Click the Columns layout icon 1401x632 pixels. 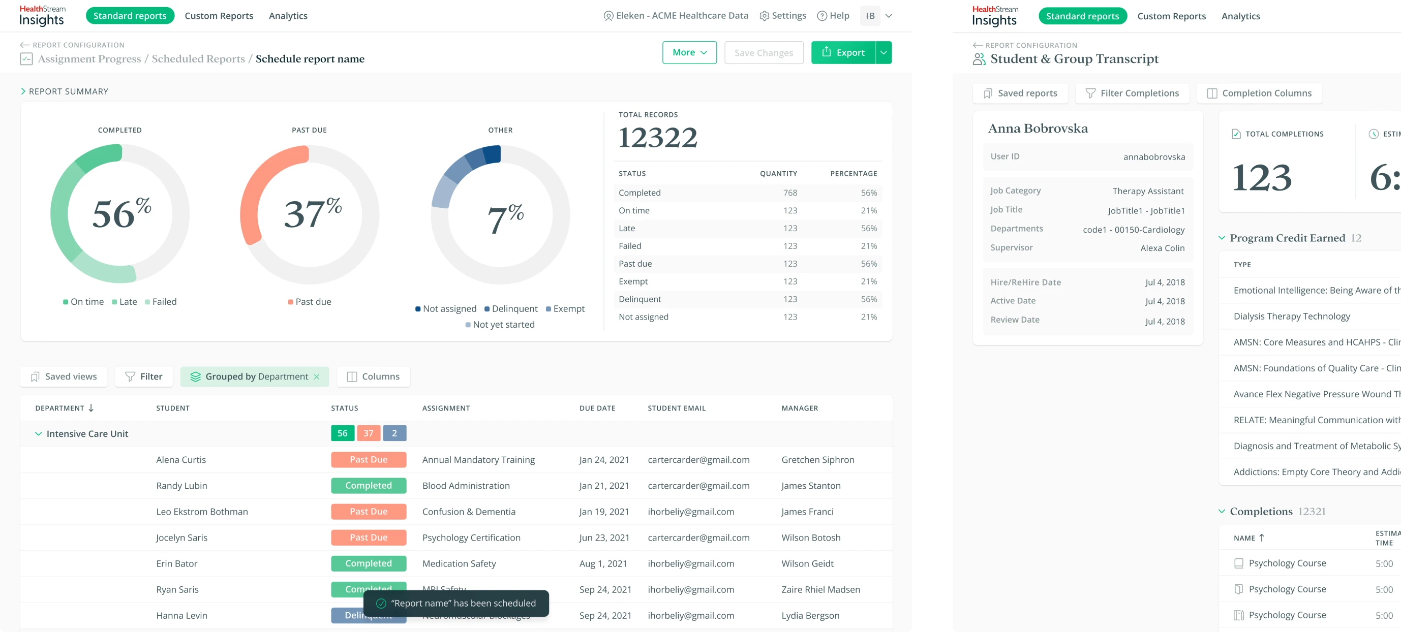click(x=352, y=376)
